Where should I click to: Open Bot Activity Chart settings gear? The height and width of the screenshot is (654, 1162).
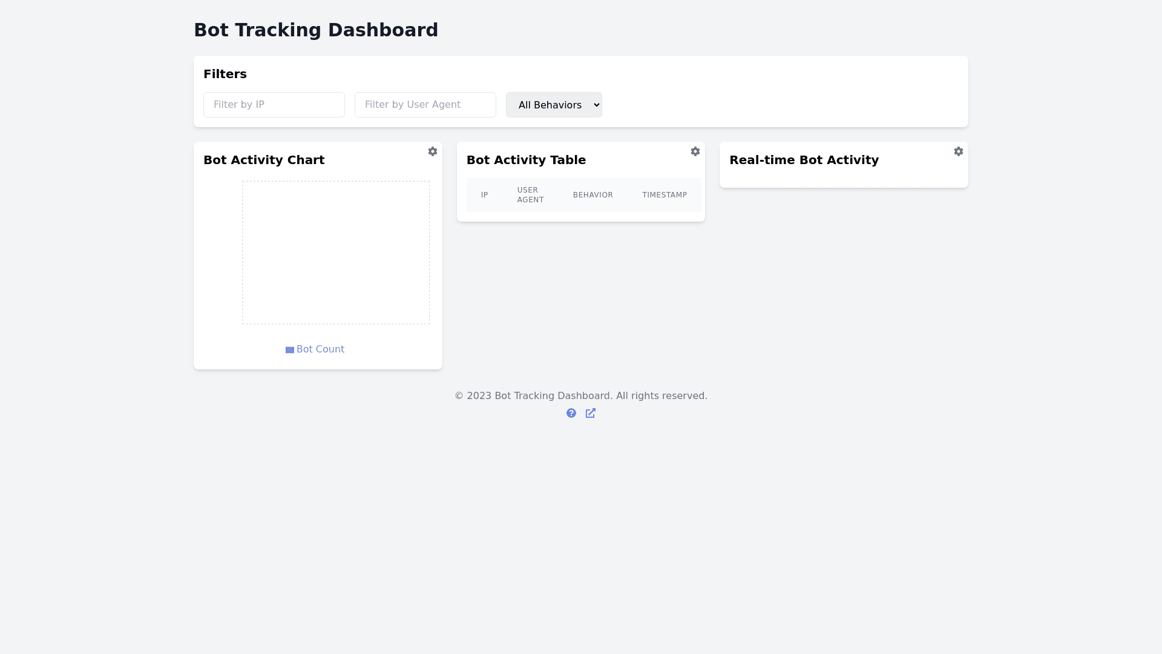(x=432, y=151)
